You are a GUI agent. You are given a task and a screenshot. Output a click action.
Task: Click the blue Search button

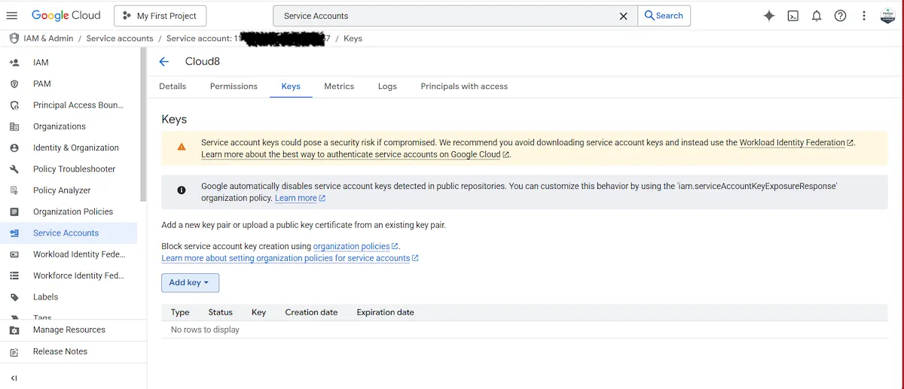tap(664, 16)
